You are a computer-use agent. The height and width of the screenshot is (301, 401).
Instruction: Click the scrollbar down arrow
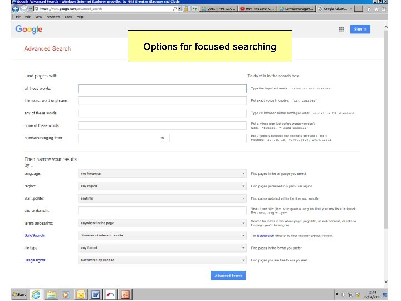tap(386, 281)
